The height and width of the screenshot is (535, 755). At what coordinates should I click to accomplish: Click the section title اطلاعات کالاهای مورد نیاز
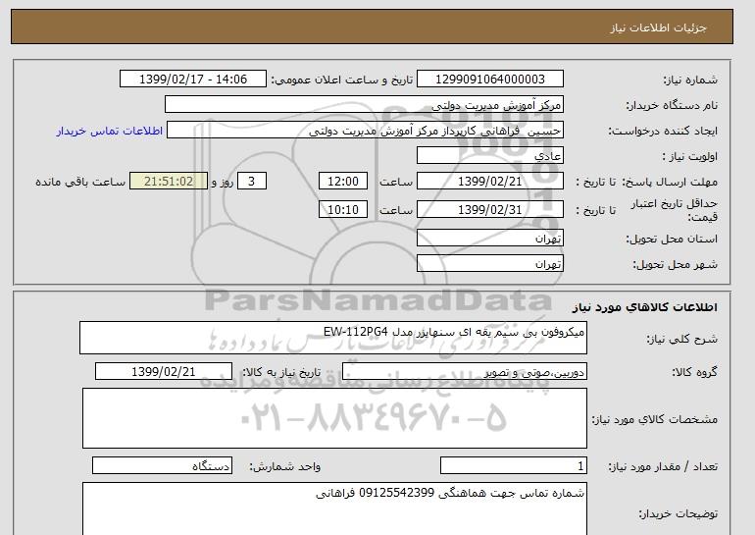(x=645, y=307)
